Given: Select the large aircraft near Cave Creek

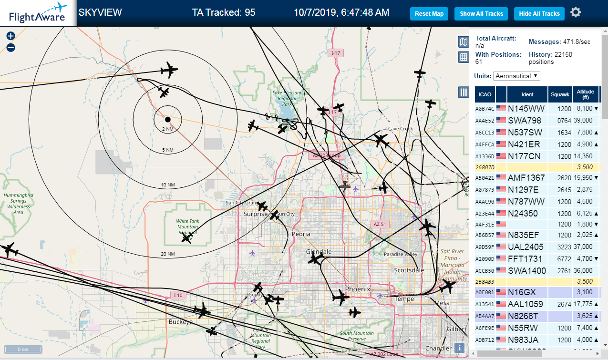Looking at the screenshot, I should (381, 140).
